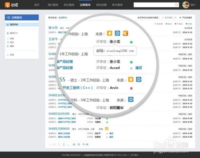Click the menu icon beside 招聘管理 sidebar header
This screenshot has width=200, height=158.
pos(8,18)
